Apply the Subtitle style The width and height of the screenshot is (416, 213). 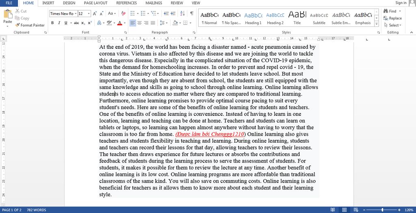pyautogui.click(x=319, y=18)
